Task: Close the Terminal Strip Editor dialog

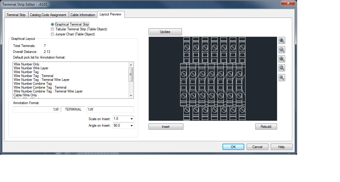Action: (288, 3)
